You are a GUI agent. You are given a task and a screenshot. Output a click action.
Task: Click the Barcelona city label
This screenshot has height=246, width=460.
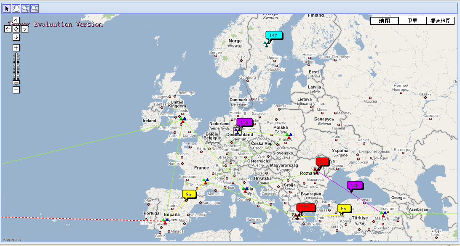click(x=210, y=203)
